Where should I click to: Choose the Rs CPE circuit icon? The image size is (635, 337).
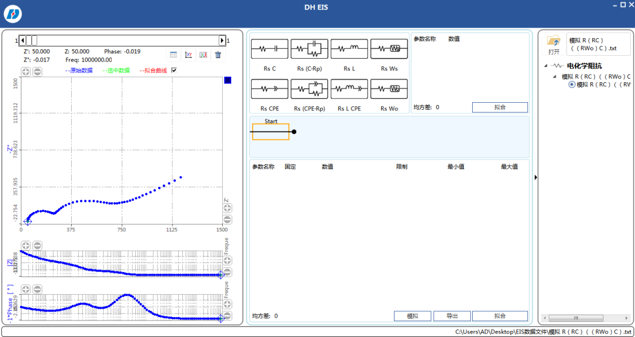(269, 89)
